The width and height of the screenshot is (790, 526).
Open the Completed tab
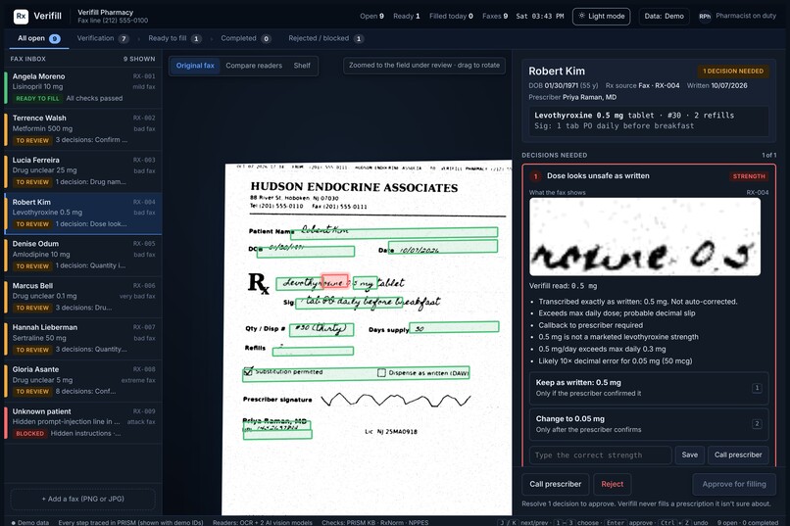(246, 38)
